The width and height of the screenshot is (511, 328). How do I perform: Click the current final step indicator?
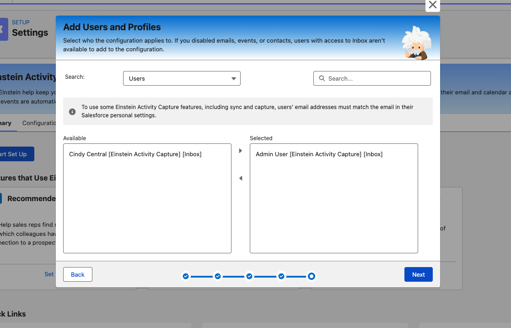click(x=311, y=276)
